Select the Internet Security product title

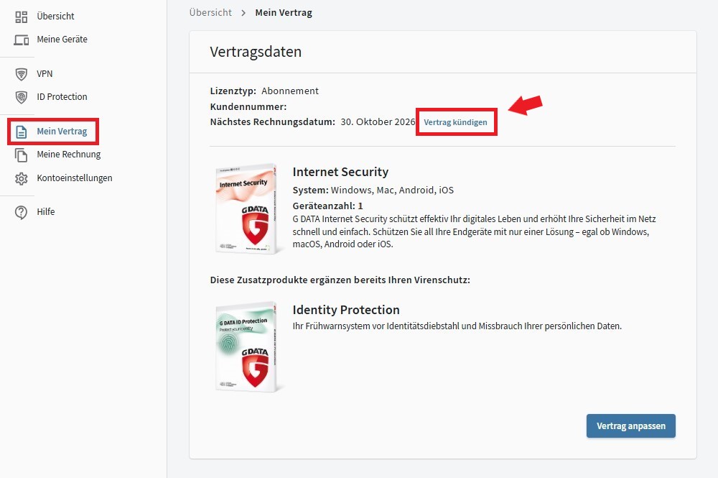[340, 172]
